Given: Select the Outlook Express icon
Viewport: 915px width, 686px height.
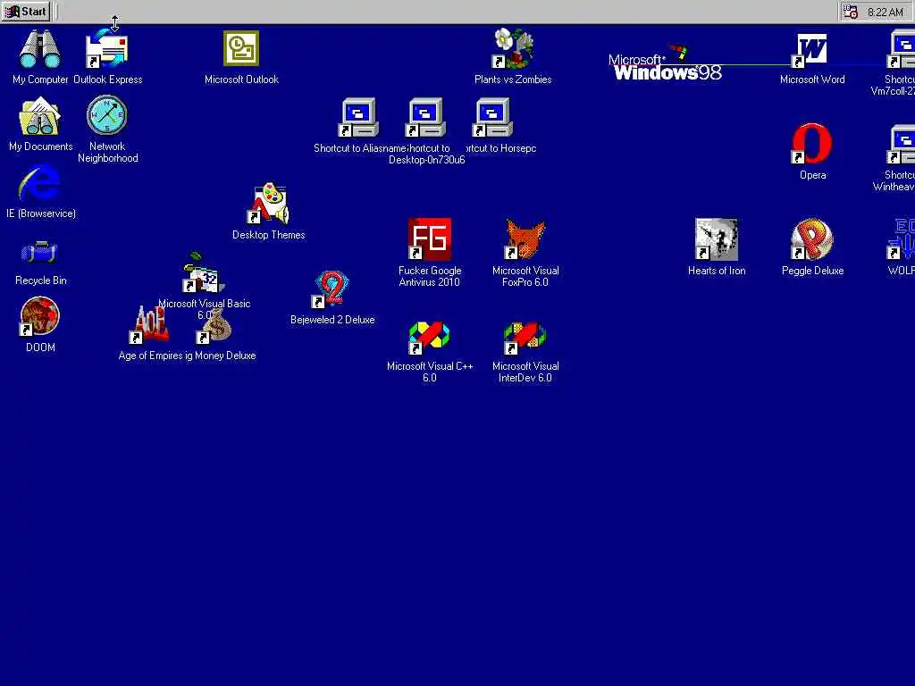Looking at the screenshot, I should (107, 49).
